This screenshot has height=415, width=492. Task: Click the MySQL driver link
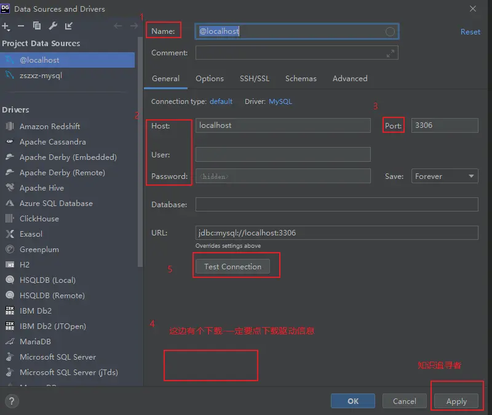[x=280, y=101]
